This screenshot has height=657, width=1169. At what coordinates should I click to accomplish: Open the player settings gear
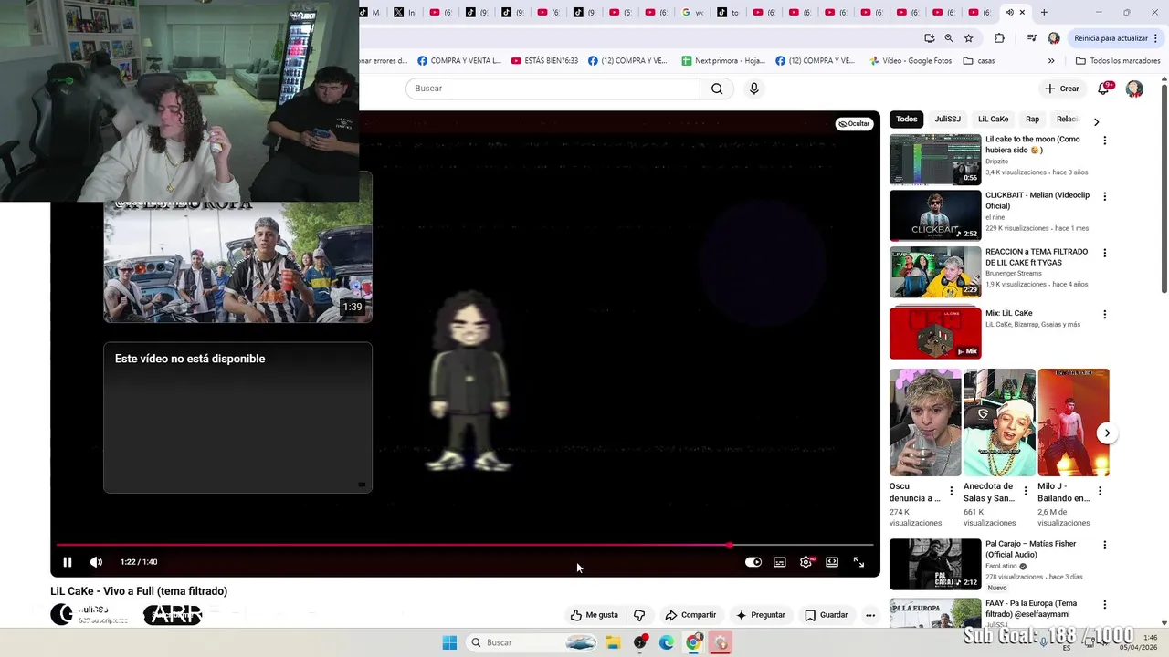806,562
